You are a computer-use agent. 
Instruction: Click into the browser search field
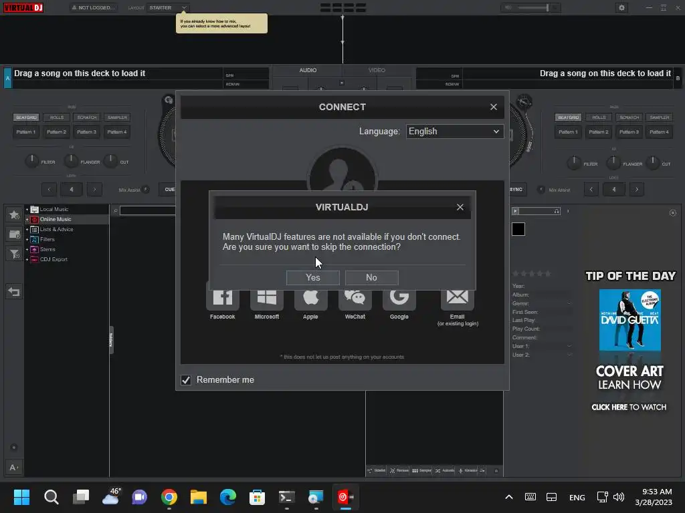[147, 210]
